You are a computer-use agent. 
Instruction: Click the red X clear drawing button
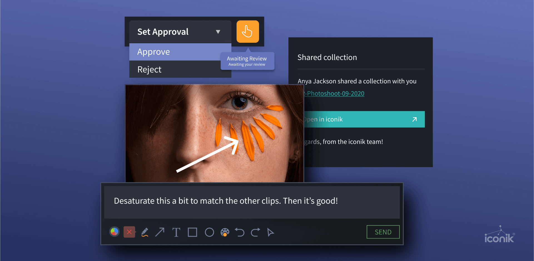(129, 232)
